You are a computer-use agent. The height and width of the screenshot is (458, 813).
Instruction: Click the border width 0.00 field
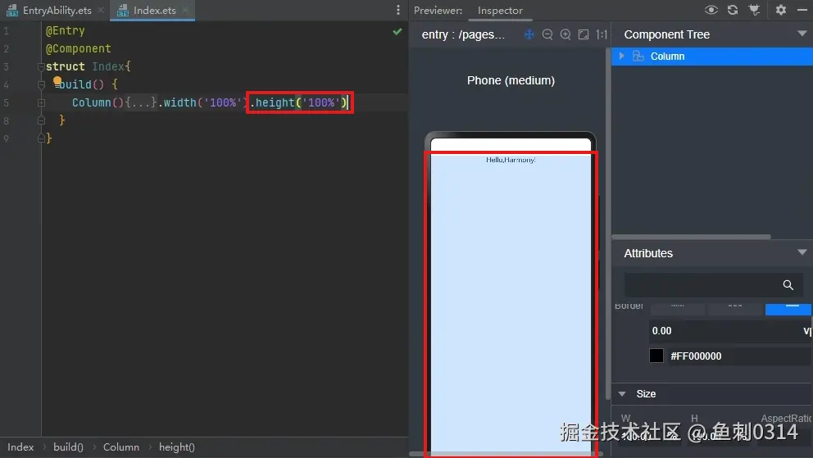click(x=724, y=331)
